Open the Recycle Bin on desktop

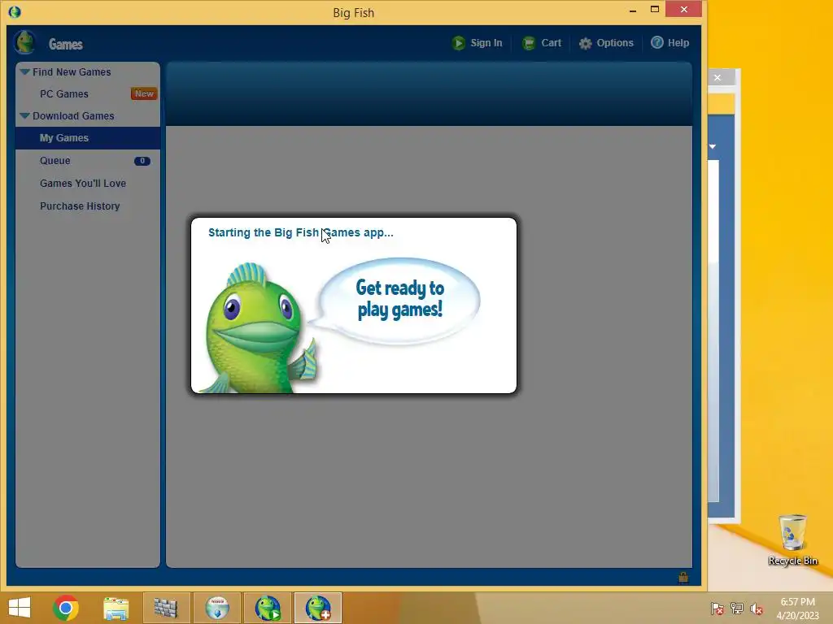click(792, 539)
